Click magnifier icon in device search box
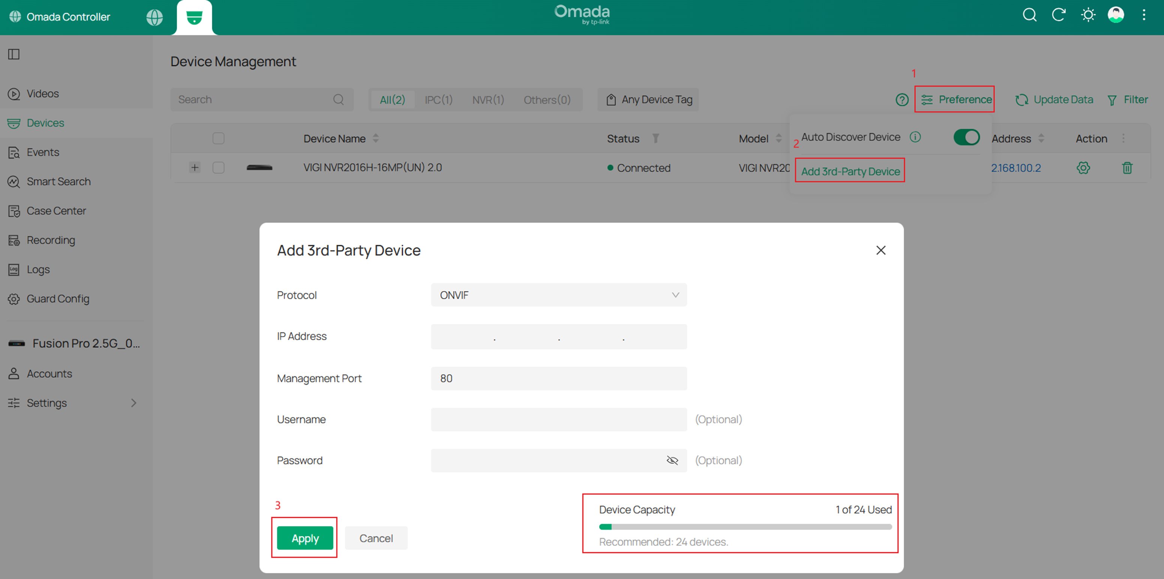This screenshot has height=579, width=1164. coord(339,99)
